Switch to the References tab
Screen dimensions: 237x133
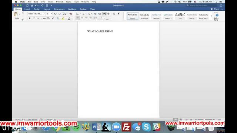pyautogui.click(x=59, y=9)
